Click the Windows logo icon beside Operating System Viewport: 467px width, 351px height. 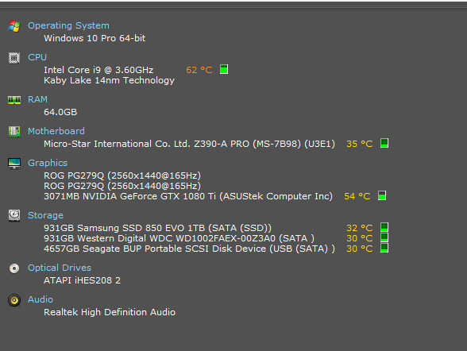pyautogui.click(x=14, y=26)
